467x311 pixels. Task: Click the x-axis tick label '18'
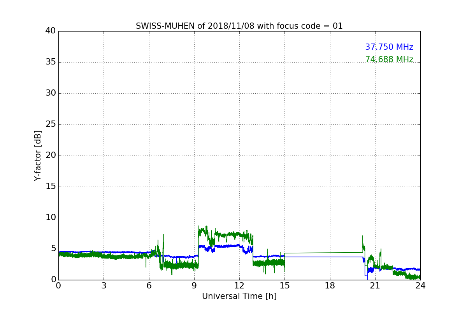tap(330, 286)
